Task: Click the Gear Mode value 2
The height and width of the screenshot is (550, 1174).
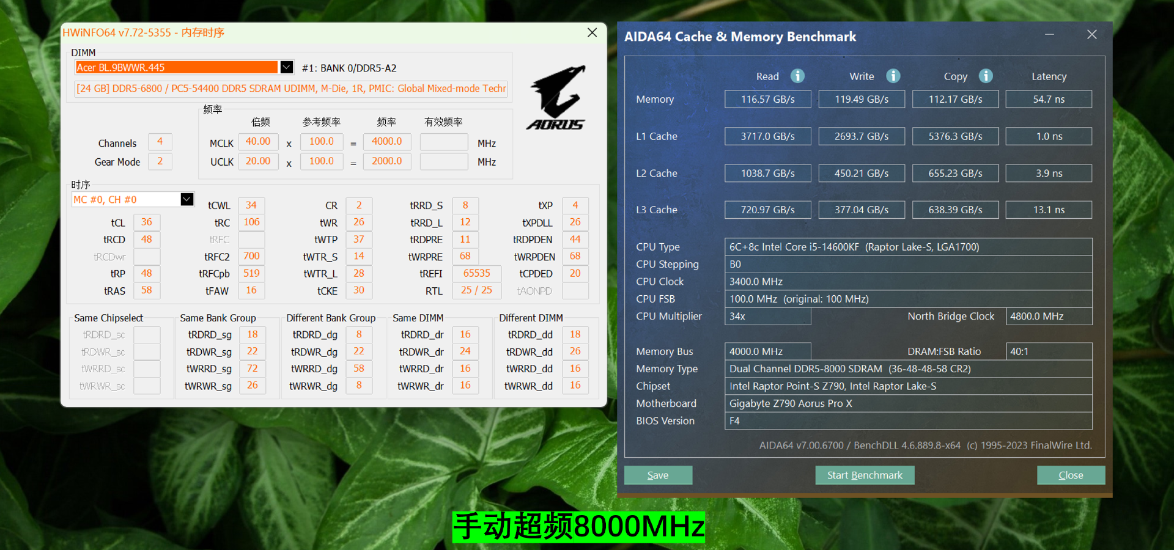Action: [x=160, y=161]
